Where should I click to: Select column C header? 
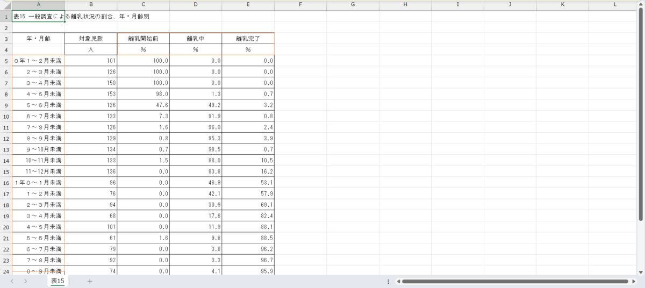pyautogui.click(x=143, y=4)
